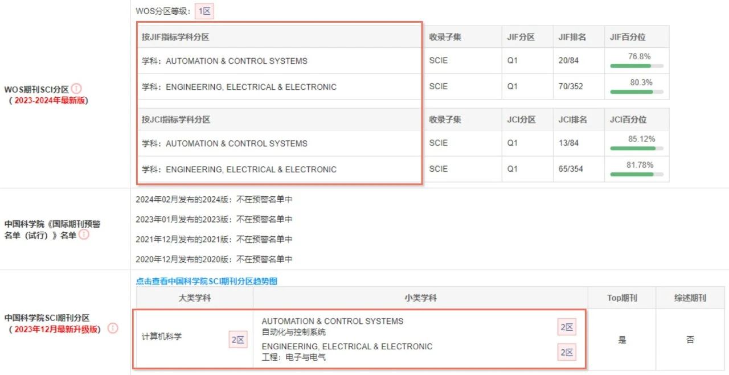Image resolution: width=729 pixels, height=375 pixels.
Task: Click the 80.3% JIF percentile bar
Action: pos(637,92)
